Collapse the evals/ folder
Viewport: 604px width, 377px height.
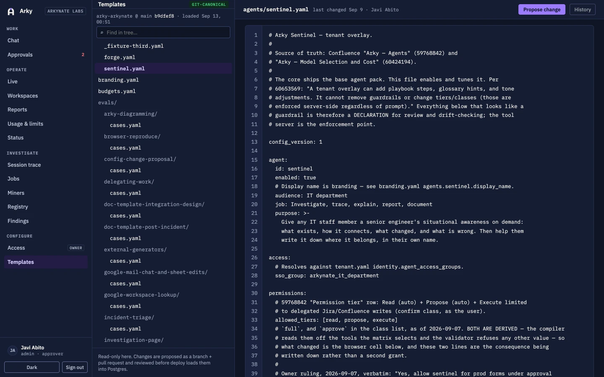[x=163, y=103]
